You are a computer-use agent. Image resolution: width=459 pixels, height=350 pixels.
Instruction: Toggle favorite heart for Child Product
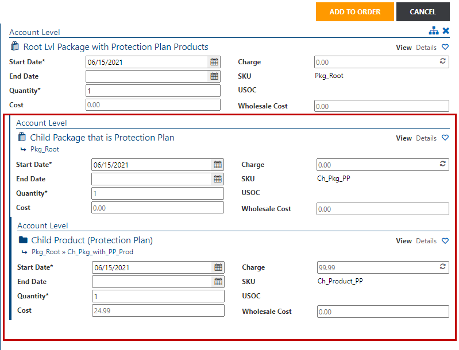pos(445,241)
